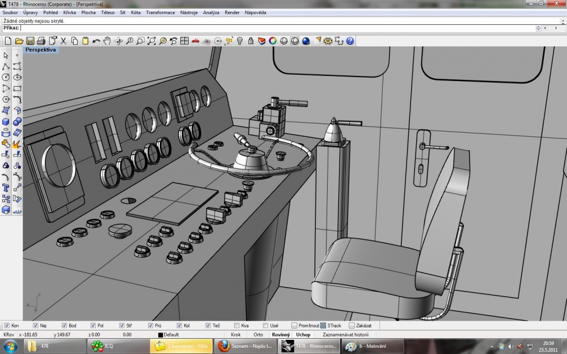Open the color wheel icon
567x354 pixels.
pos(273,41)
